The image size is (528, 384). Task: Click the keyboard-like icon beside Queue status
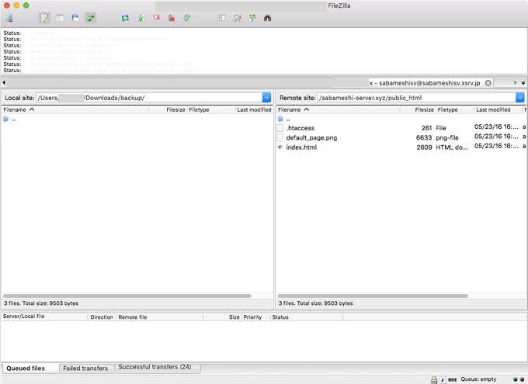(452, 379)
